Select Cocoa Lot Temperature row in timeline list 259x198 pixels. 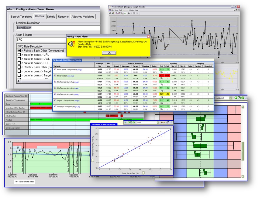point(16,100)
